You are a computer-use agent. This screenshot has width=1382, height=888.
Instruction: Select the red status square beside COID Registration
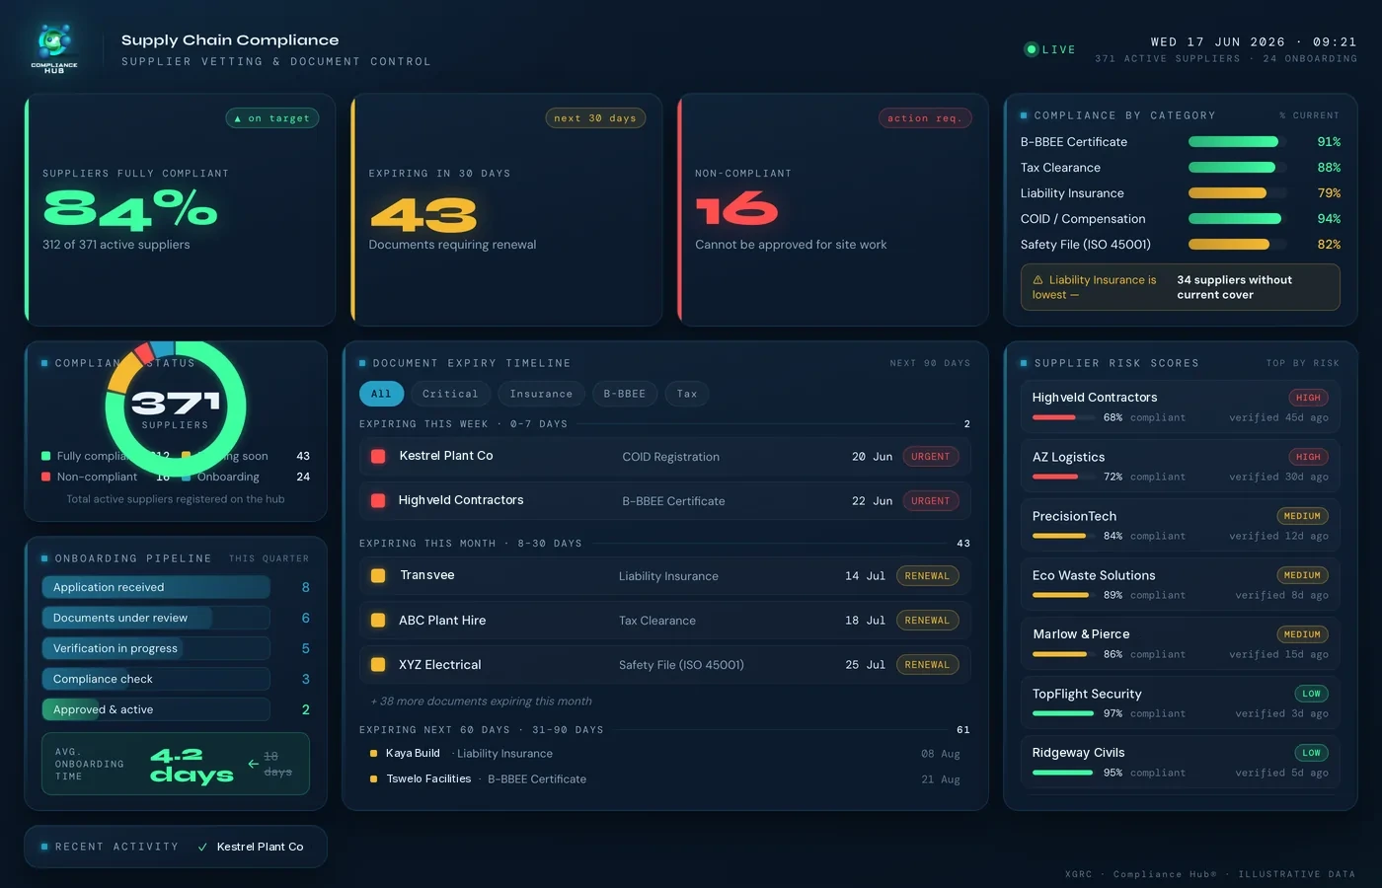[x=378, y=456]
